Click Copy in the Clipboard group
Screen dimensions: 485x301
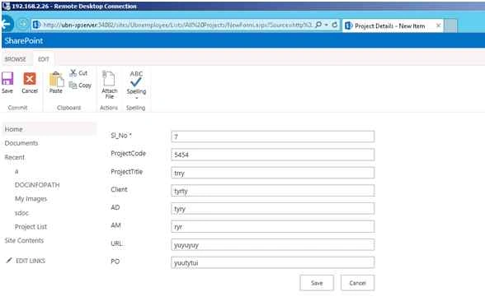point(80,86)
